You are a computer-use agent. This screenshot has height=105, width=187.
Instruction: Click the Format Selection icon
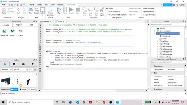[50, 10]
